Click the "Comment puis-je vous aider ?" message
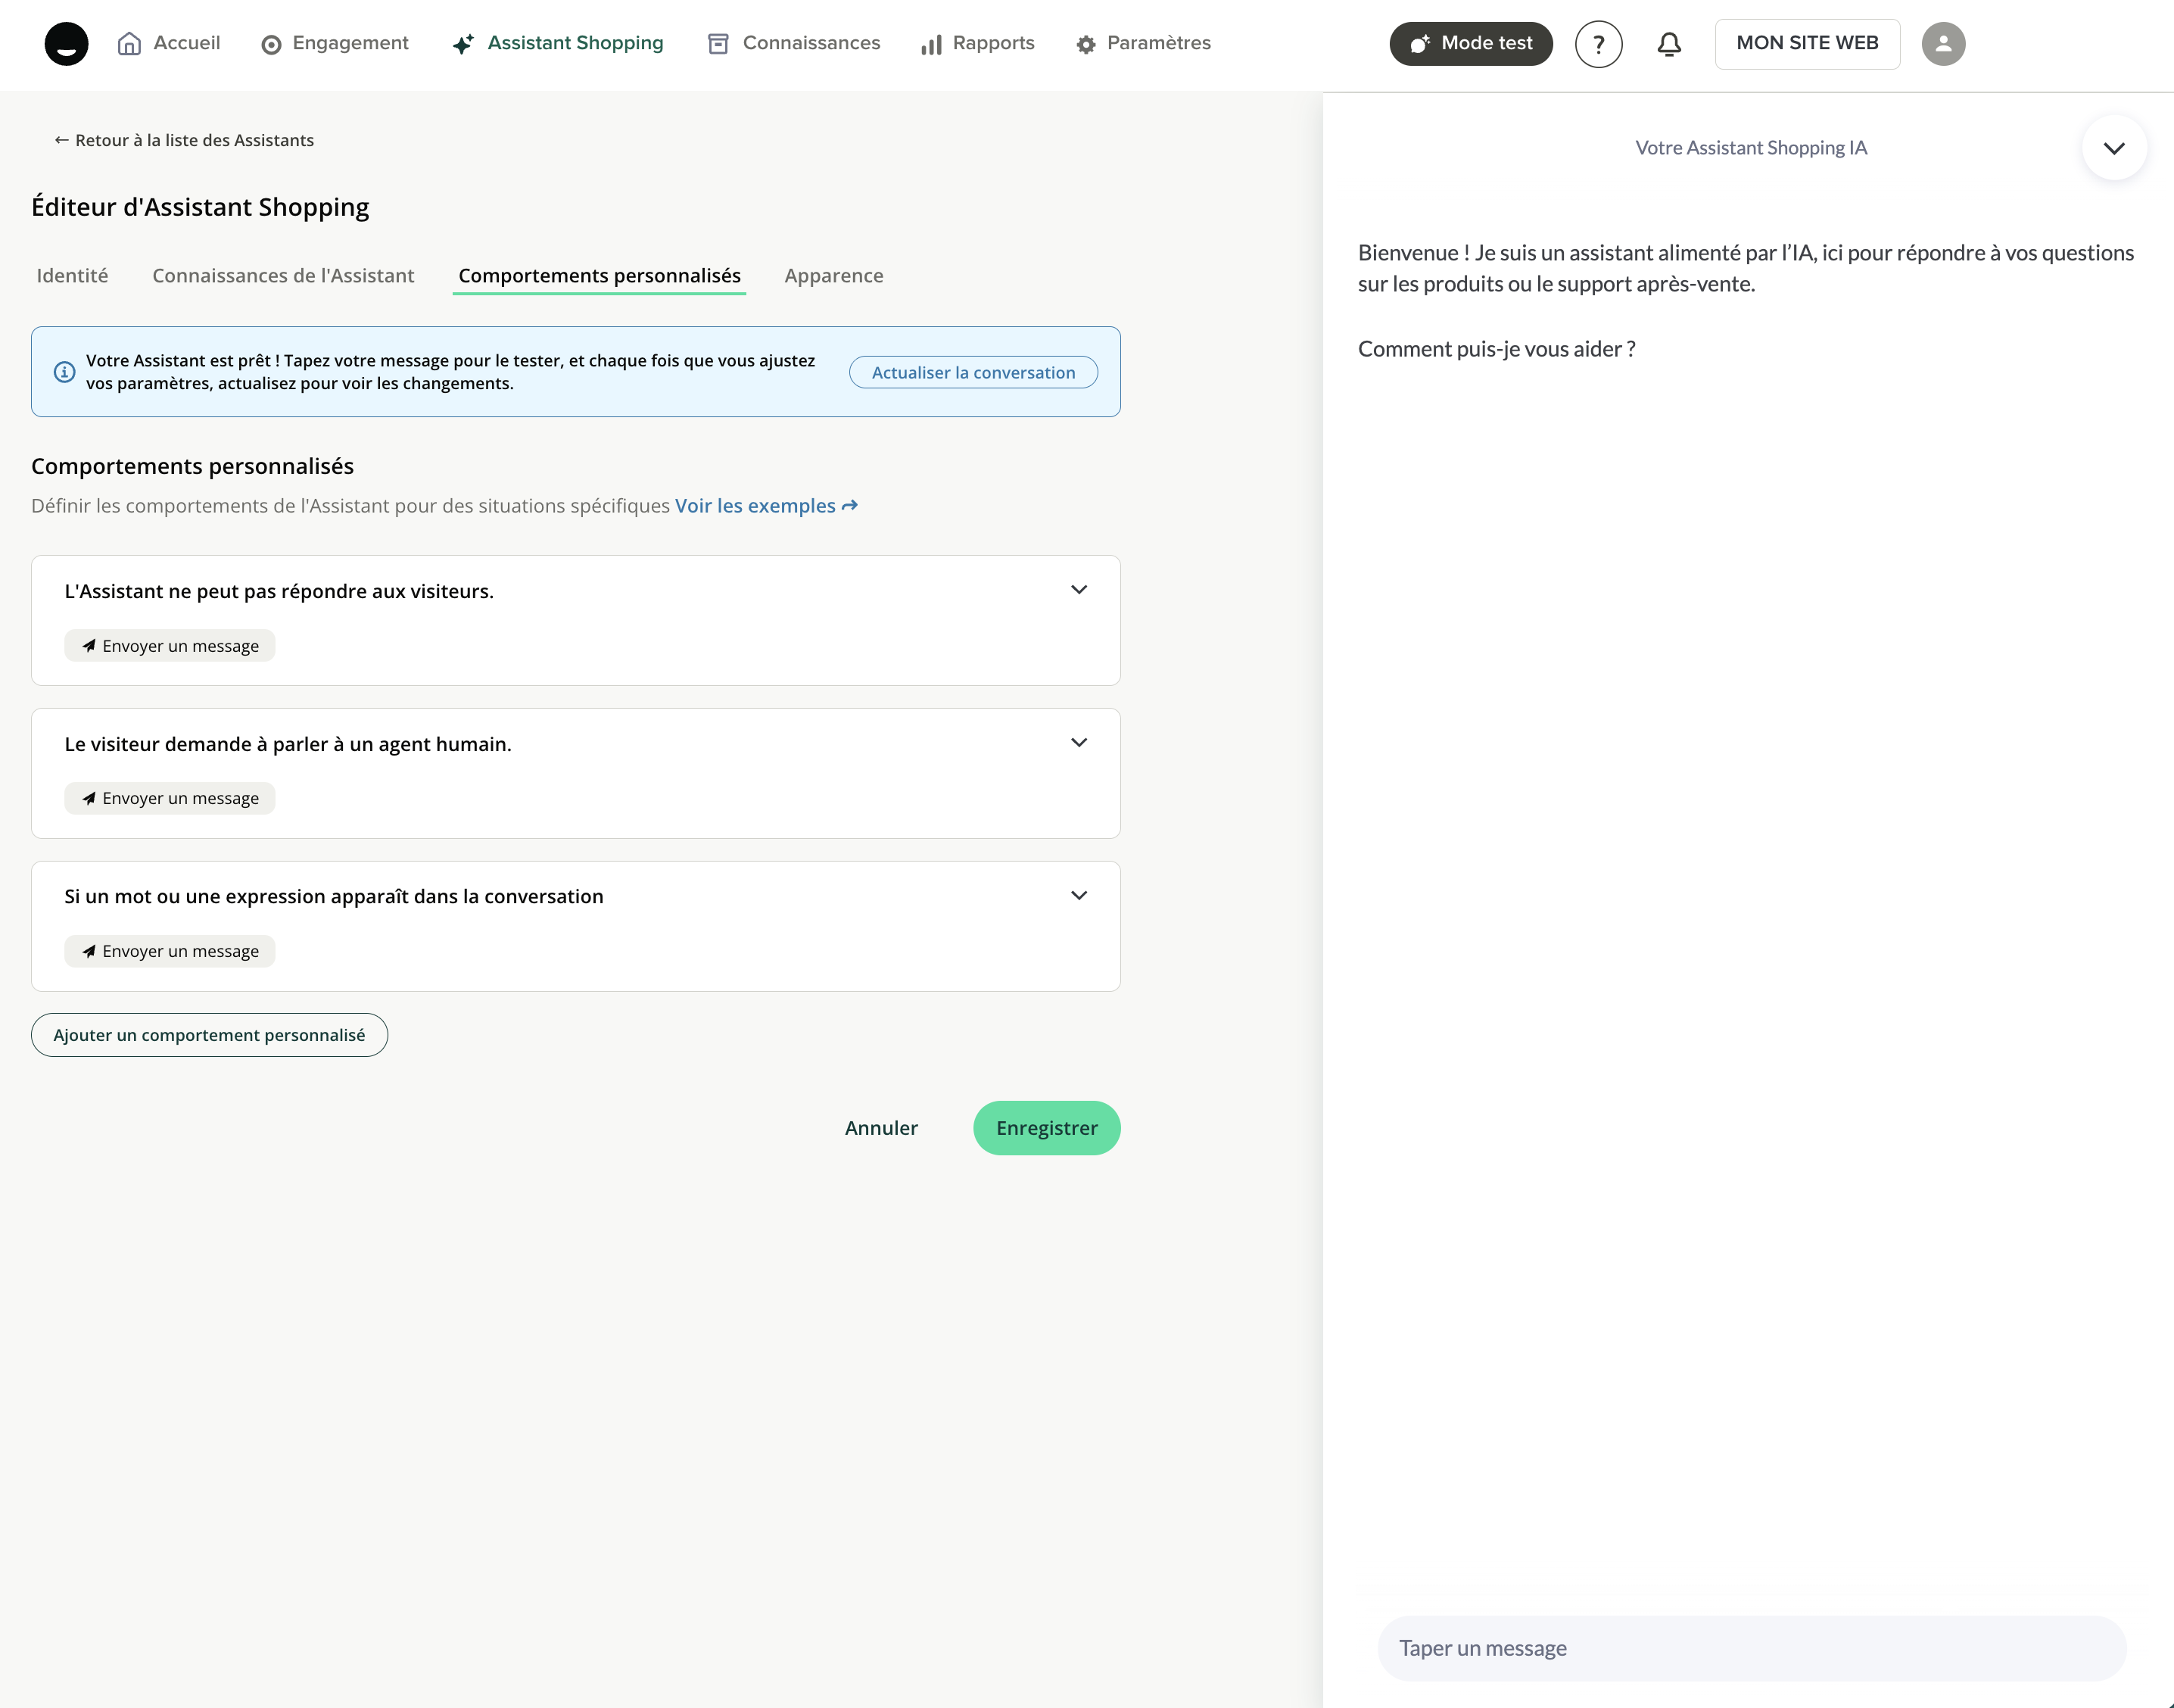This screenshot has height=1708, width=2174. [1497, 349]
